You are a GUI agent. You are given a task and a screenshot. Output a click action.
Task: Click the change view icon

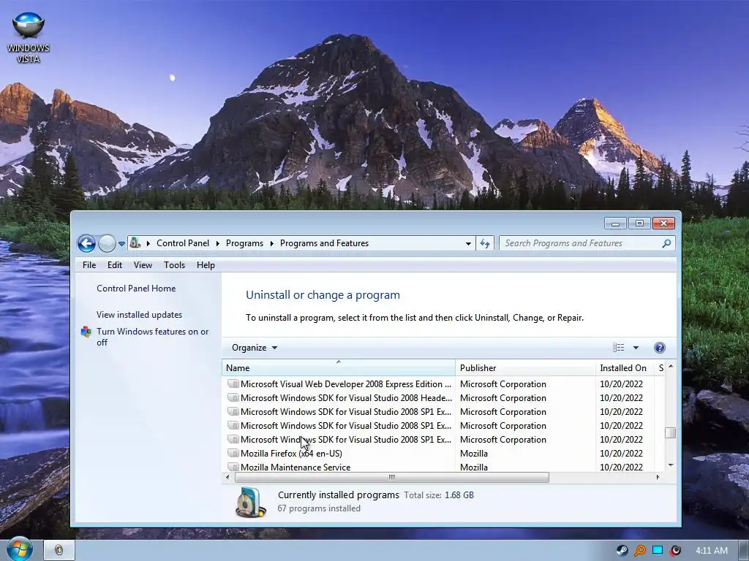(619, 348)
